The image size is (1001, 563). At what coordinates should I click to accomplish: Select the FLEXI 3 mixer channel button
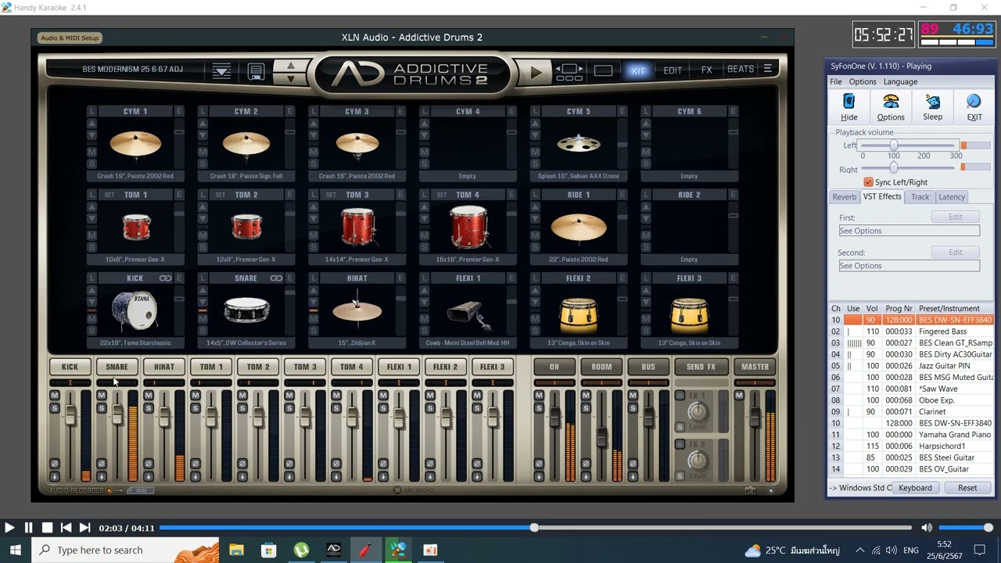point(493,367)
